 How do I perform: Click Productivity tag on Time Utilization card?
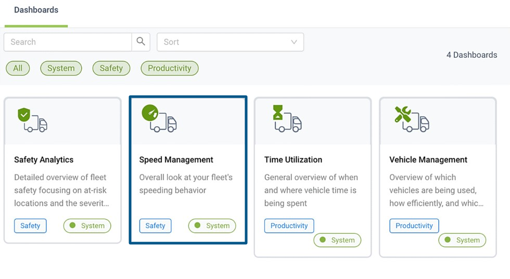289,225
